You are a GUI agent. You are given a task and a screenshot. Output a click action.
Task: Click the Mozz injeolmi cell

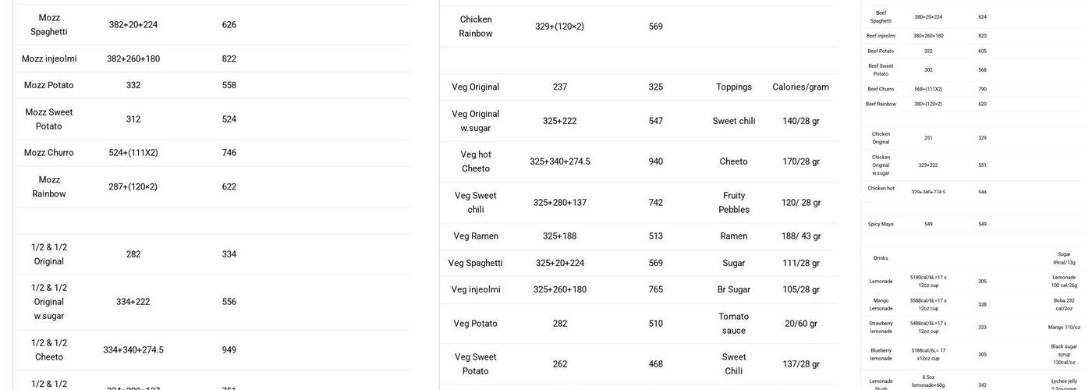pyautogui.click(x=49, y=58)
